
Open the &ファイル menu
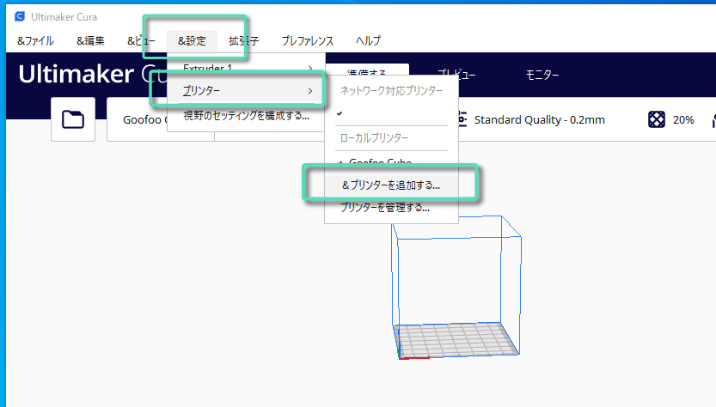(35, 41)
